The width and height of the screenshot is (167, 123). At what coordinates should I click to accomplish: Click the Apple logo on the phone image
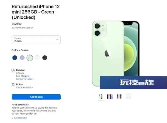107,53
